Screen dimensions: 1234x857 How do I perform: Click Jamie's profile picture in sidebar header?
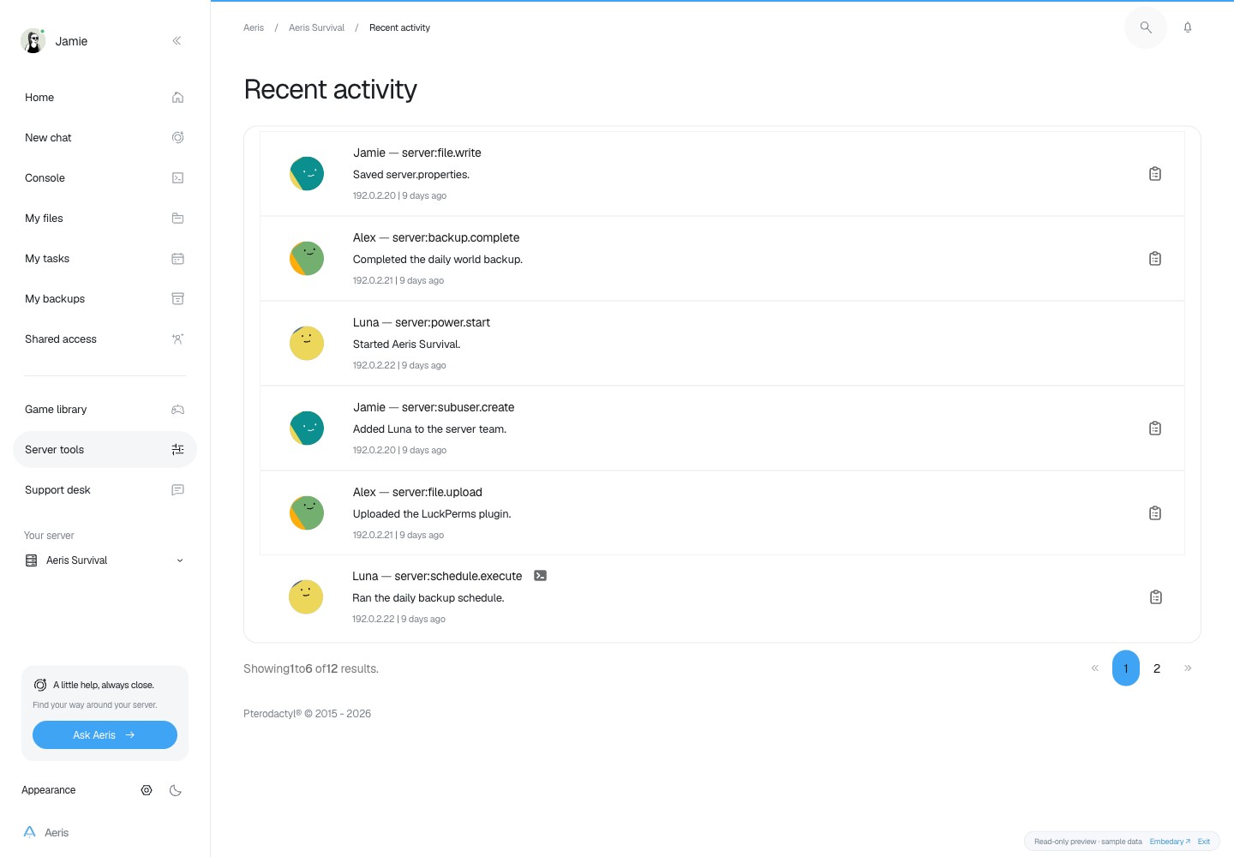33,41
